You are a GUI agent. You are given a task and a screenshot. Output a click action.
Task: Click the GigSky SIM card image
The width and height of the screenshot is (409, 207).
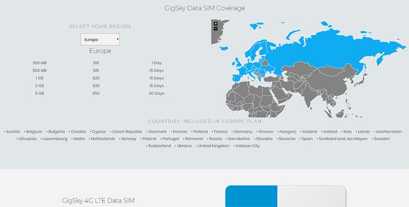(286, 196)
